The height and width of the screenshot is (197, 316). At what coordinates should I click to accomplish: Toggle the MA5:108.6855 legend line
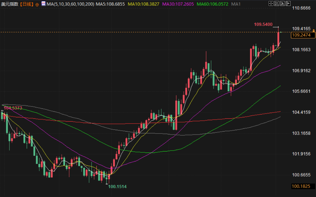point(110,4)
